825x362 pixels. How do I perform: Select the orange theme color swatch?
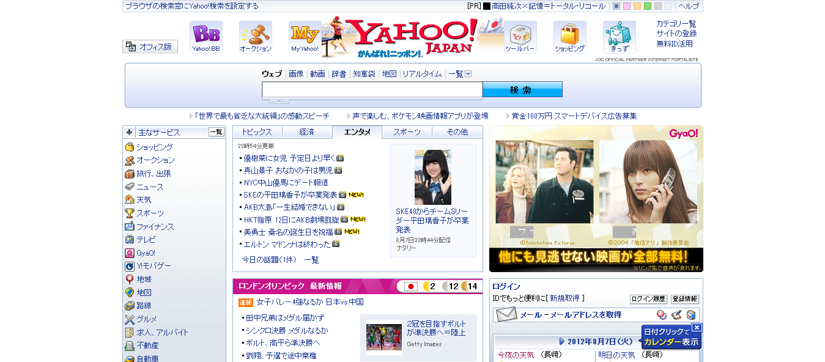(637, 6)
